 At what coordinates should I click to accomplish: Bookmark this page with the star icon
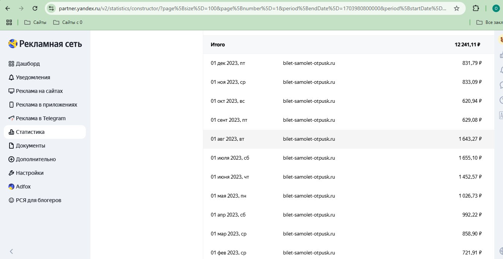pyautogui.click(x=457, y=8)
